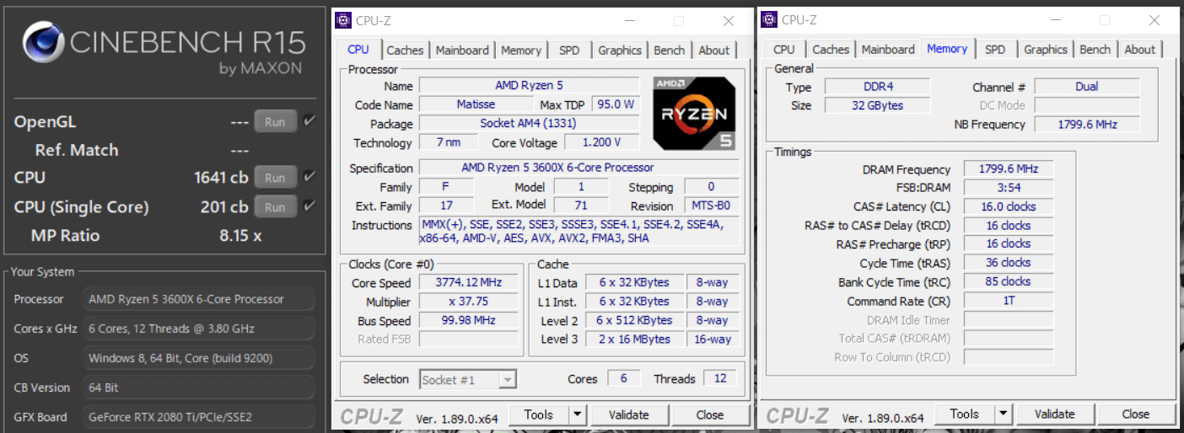Open Memory tab in left CPU-Z window

tap(521, 51)
